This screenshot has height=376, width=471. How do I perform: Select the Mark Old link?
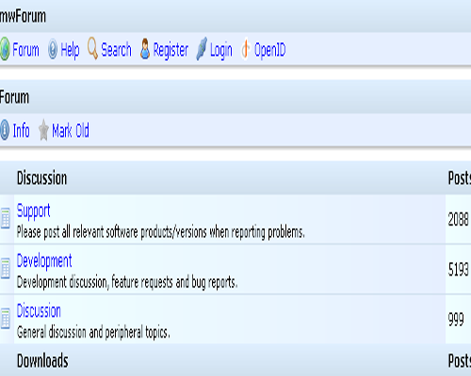71,131
